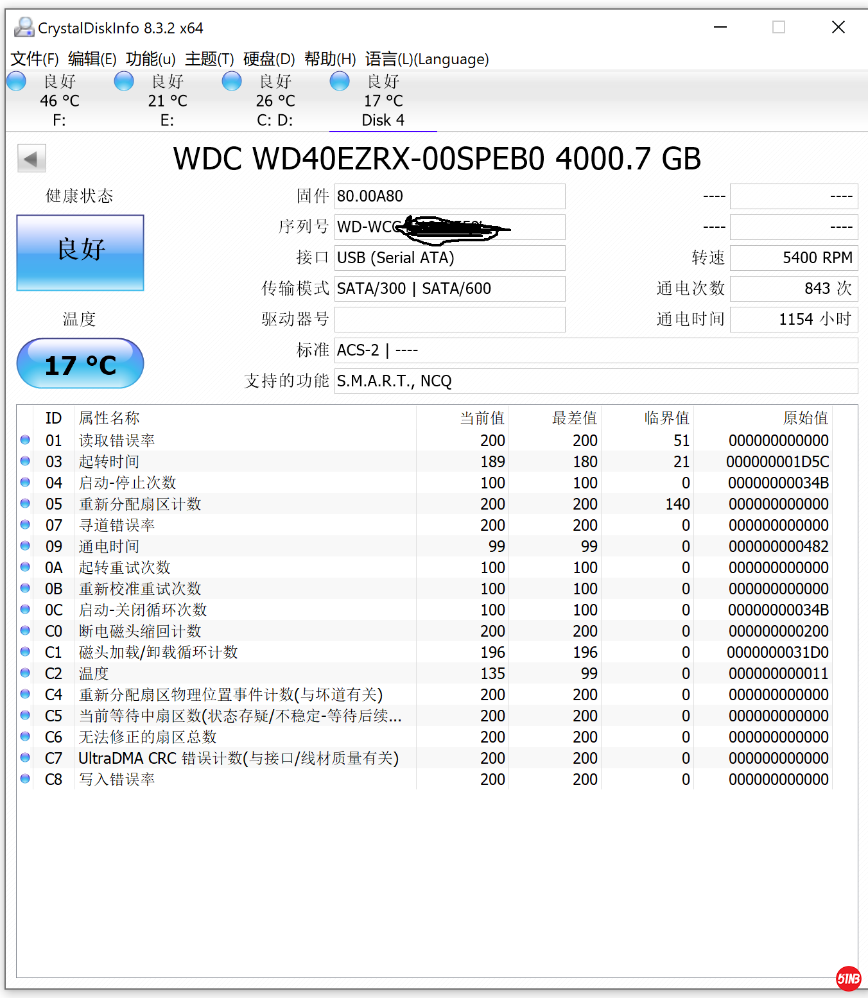The image size is (868, 998).
Task: Click the 原始值 column header
Action: tap(805, 418)
